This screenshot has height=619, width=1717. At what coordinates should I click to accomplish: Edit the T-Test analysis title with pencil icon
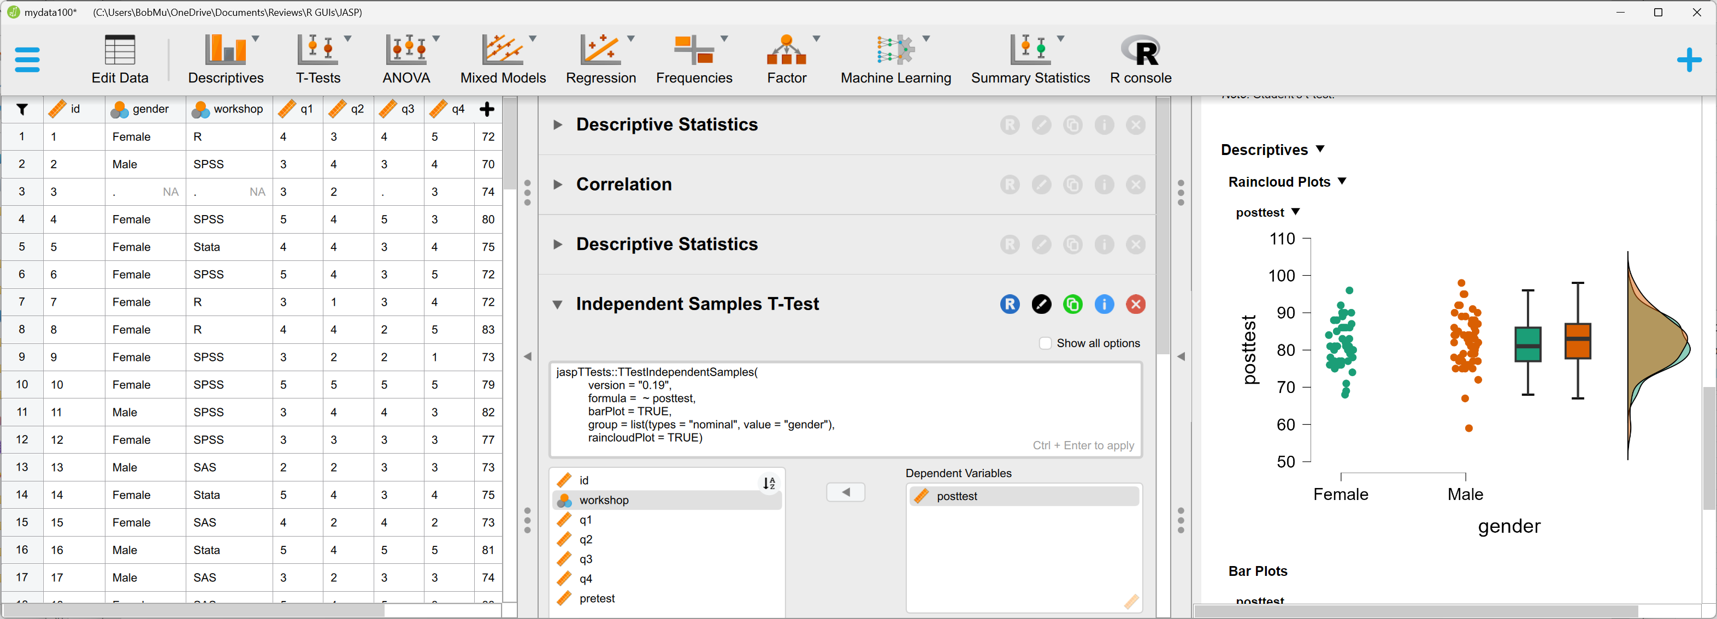click(1041, 304)
